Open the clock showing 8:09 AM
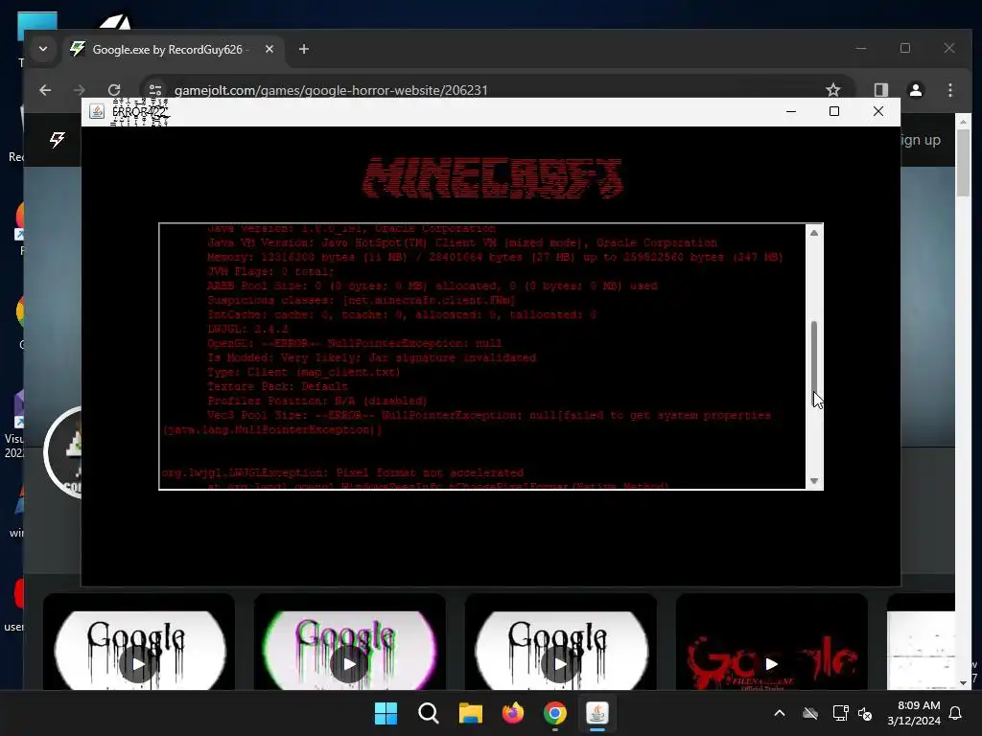The height and width of the screenshot is (736, 982). [914, 713]
